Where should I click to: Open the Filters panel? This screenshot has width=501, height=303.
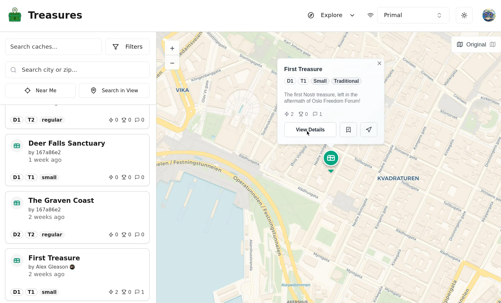(127, 47)
